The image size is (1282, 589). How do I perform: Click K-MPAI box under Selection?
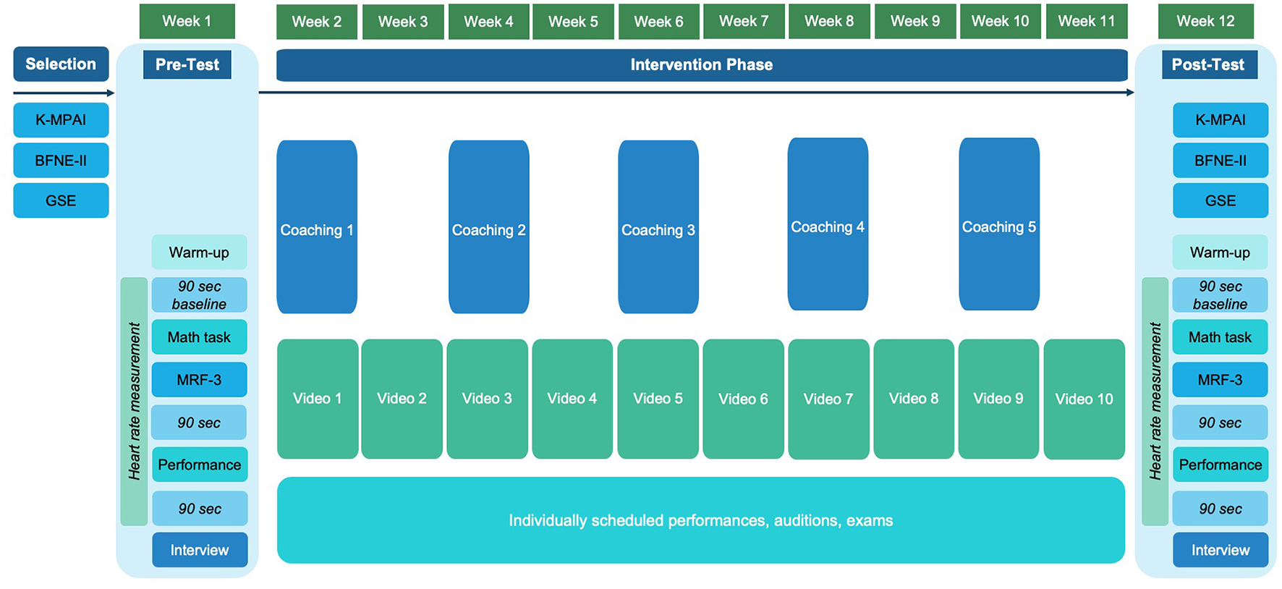(61, 120)
